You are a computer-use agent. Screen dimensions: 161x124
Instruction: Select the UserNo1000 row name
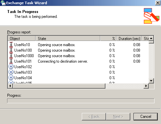(x=24, y=56)
